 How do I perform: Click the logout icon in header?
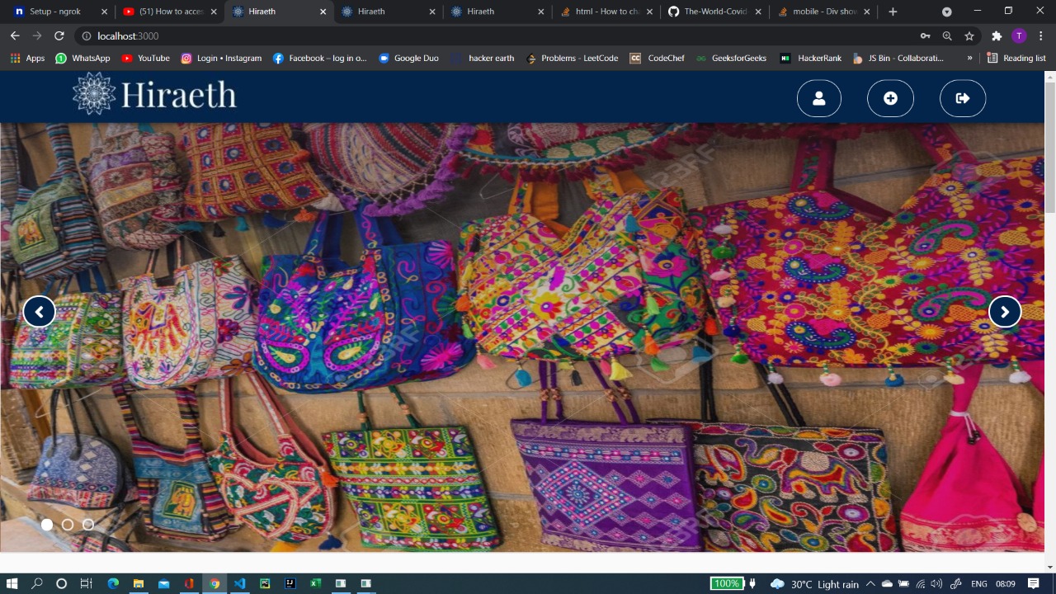coord(963,98)
